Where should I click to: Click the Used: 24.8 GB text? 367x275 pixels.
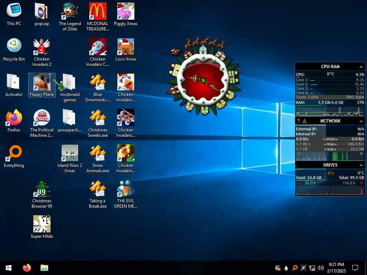[309, 178]
